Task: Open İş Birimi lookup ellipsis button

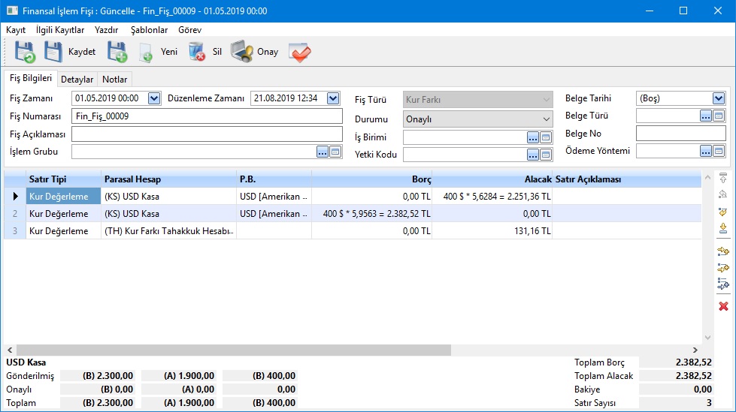Action: (532, 137)
